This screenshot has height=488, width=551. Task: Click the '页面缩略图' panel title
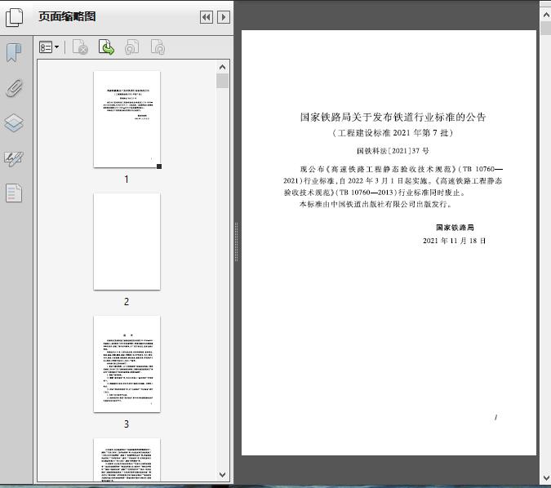[x=67, y=16]
